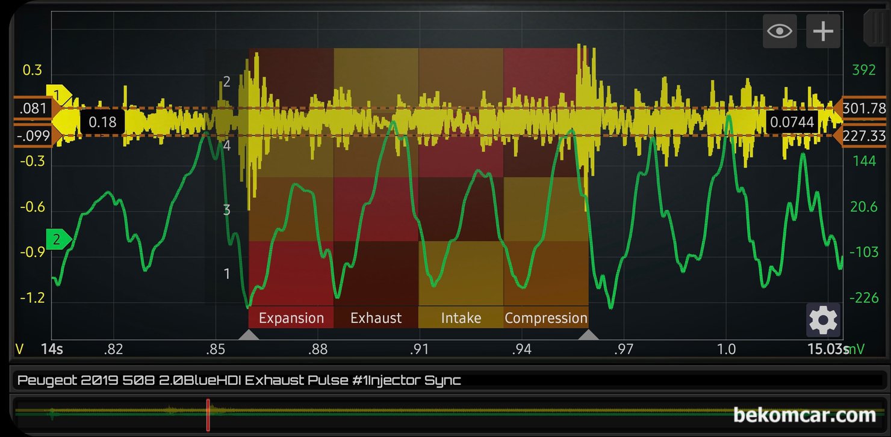
Task: Click the .82 time axis label
Action: coord(113,349)
